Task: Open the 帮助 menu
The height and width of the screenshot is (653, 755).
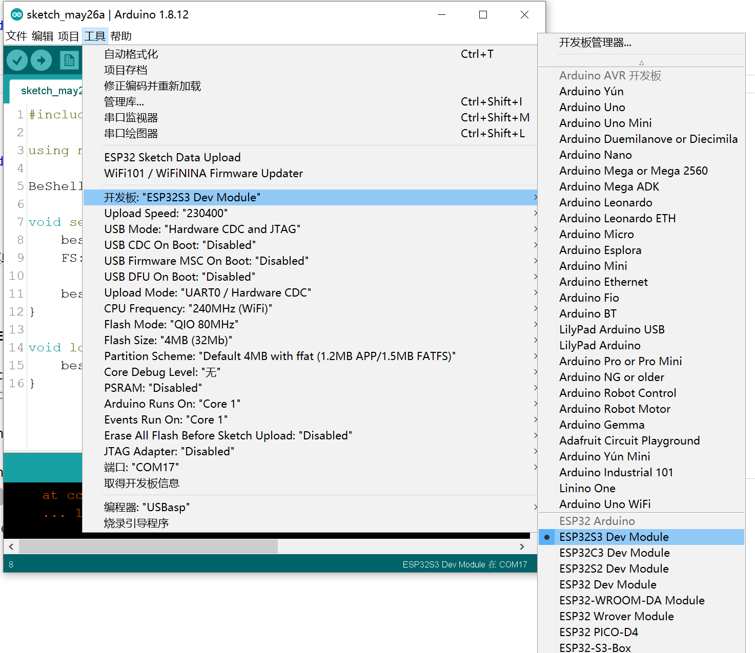Action: pyautogui.click(x=121, y=36)
